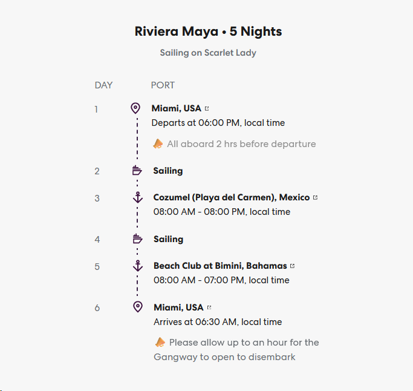Open the external link icon after Cozumel, Mexico
Image resolution: width=413 pixels, height=391 pixels.
point(315,197)
